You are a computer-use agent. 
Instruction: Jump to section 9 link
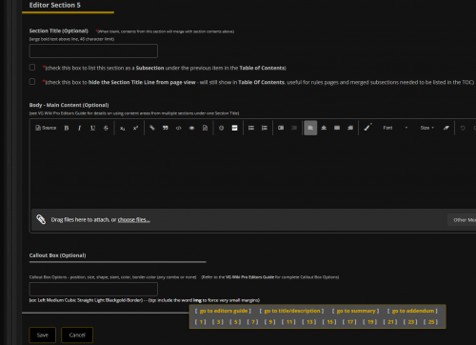coord(269,322)
